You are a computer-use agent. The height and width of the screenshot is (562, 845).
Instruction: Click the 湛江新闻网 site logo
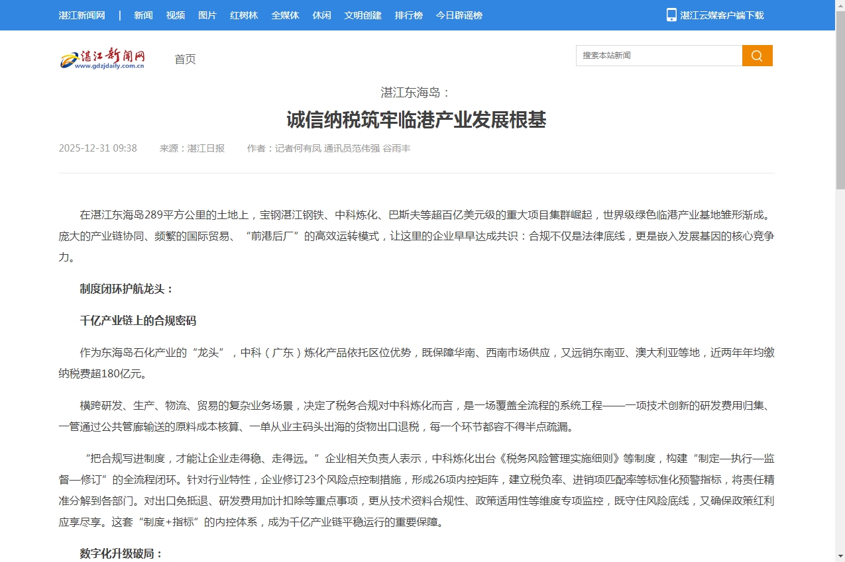103,58
